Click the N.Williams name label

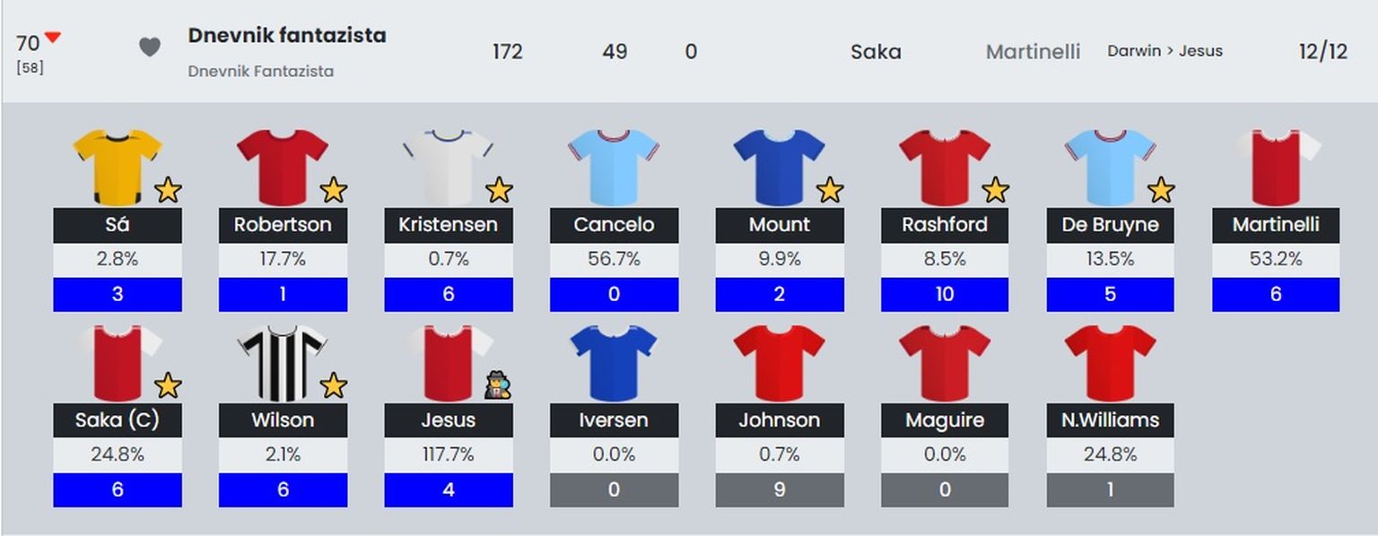pos(1110,420)
